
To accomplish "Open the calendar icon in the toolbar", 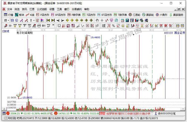I will 122,20.
